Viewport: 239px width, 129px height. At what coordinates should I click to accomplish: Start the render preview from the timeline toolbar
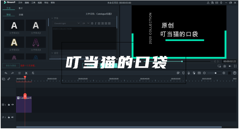(178, 73)
